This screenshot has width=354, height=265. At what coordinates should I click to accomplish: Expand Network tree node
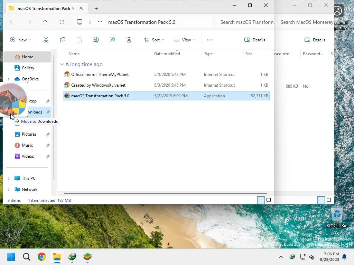click(9, 189)
